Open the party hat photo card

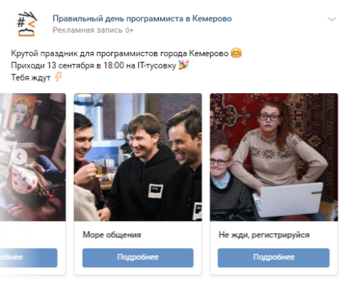[33, 157]
